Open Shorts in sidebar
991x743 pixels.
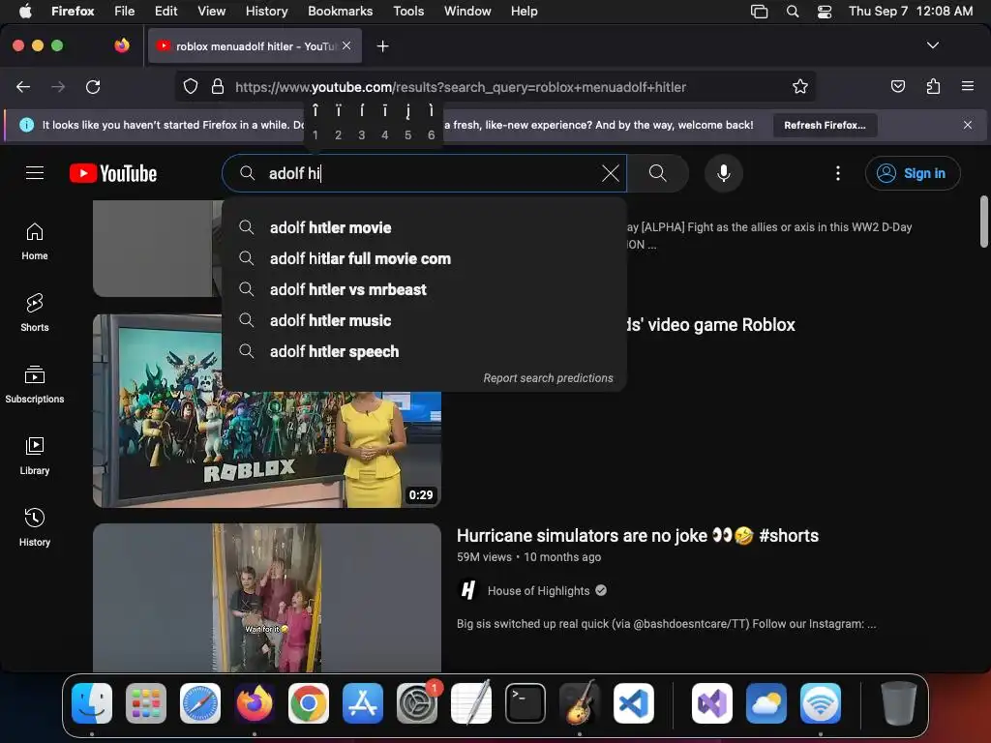tap(35, 313)
